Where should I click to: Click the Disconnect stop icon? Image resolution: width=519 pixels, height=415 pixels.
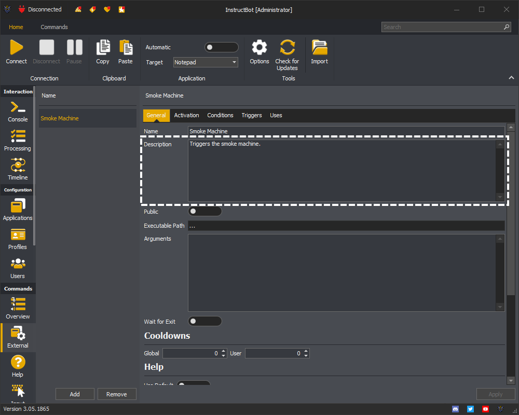click(46, 47)
